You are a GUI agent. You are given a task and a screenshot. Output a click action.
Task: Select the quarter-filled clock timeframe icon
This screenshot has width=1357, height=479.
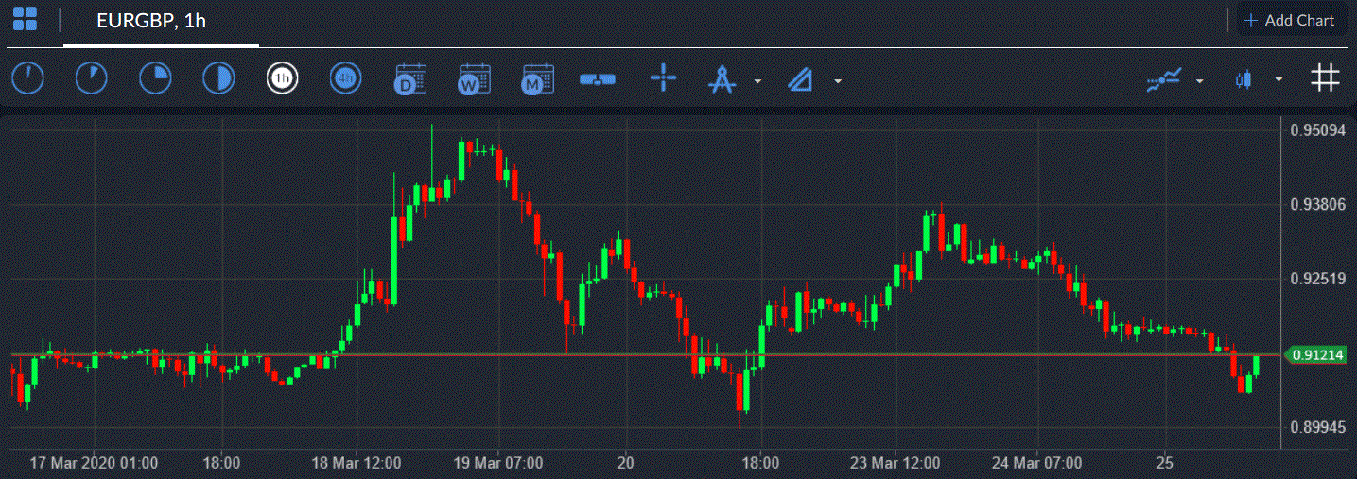(155, 78)
